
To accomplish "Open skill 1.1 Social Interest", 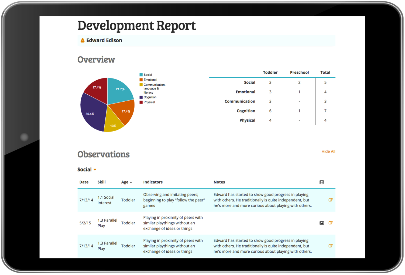I will coord(106,200).
